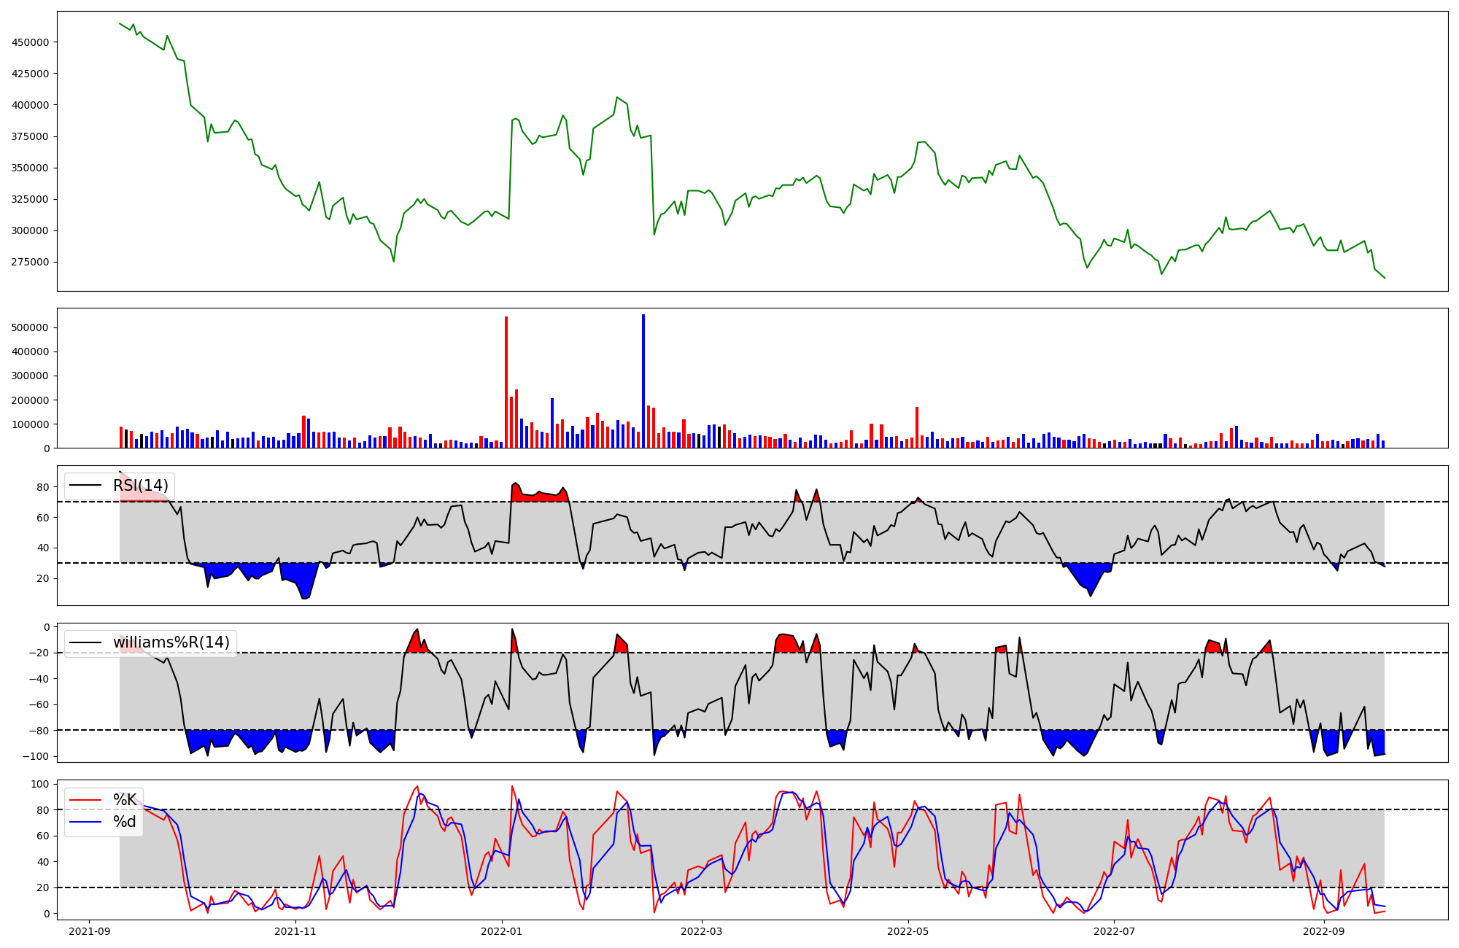The width and height of the screenshot is (1459, 948).
Task: Click the −100 tick on Williams axis
Action: click(x=36, y=756)
